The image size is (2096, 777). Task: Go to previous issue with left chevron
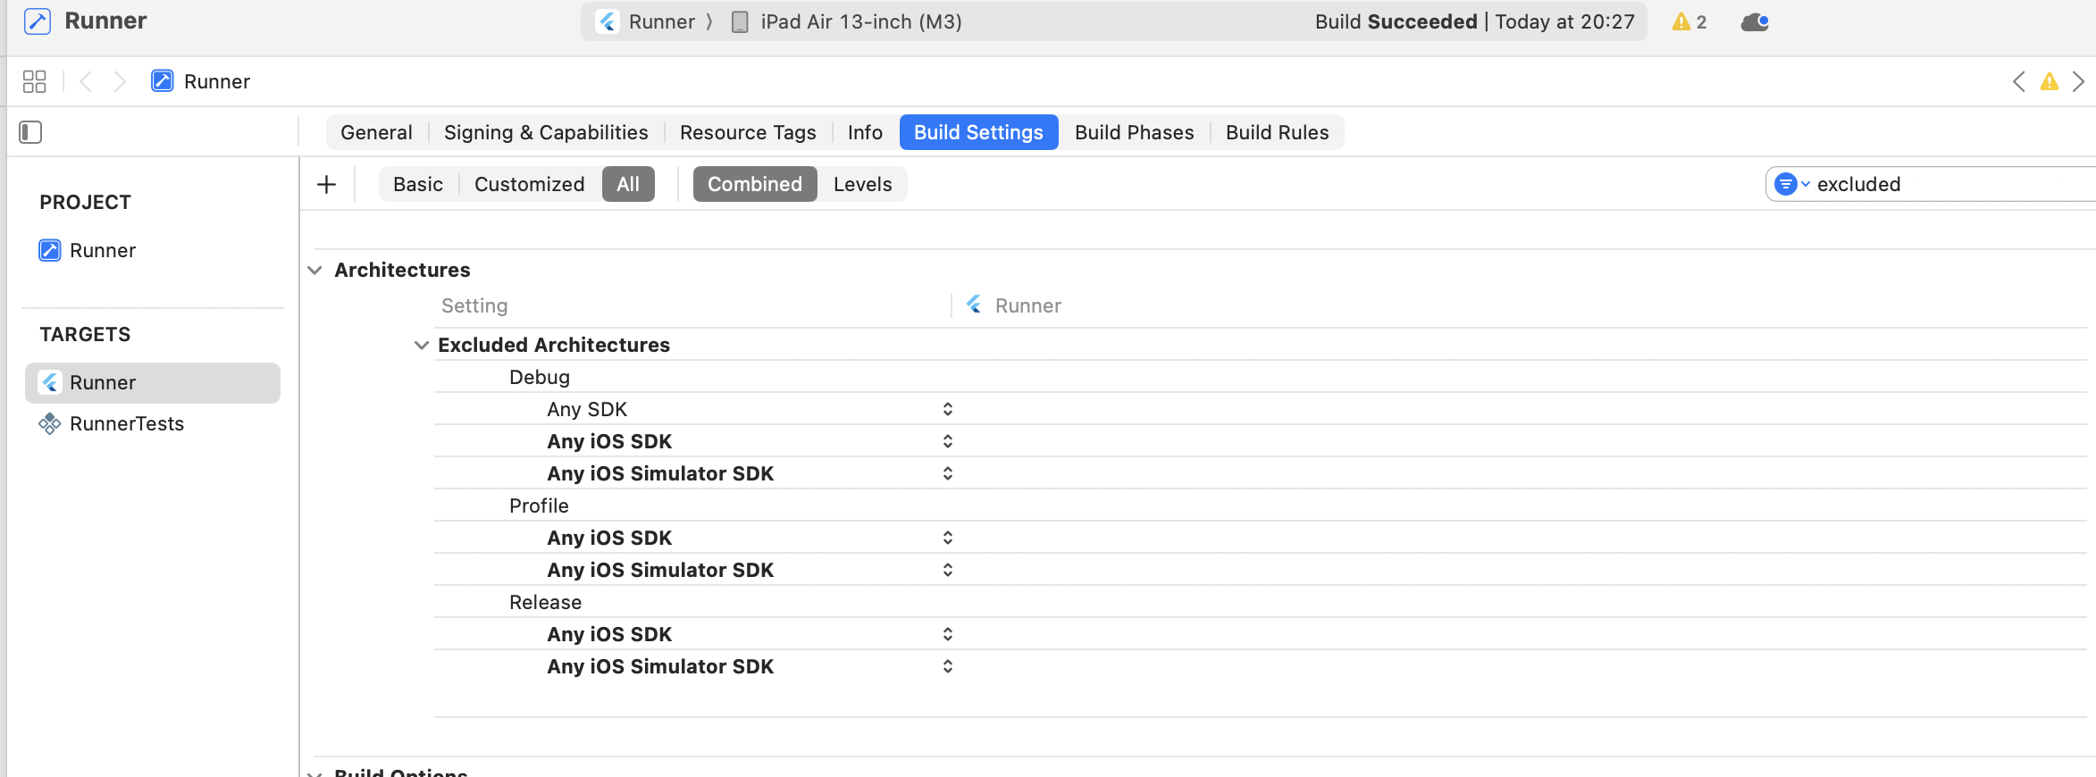click(2018, 81)
